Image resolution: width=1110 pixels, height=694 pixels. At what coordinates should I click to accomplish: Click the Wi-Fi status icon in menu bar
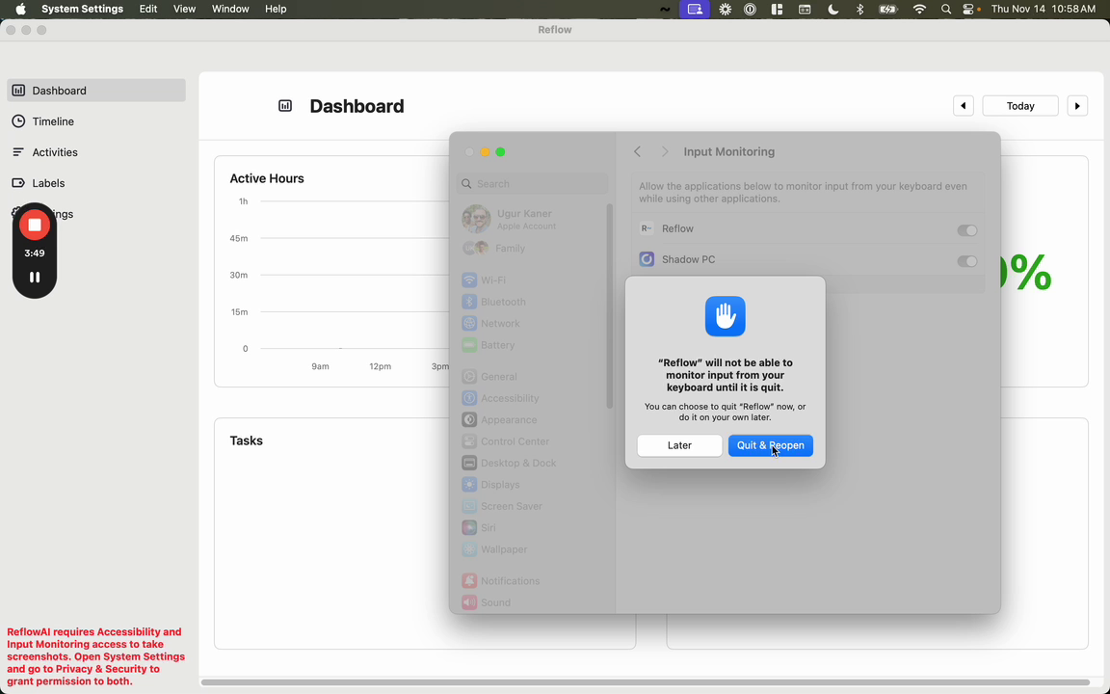tap(919, 10)
